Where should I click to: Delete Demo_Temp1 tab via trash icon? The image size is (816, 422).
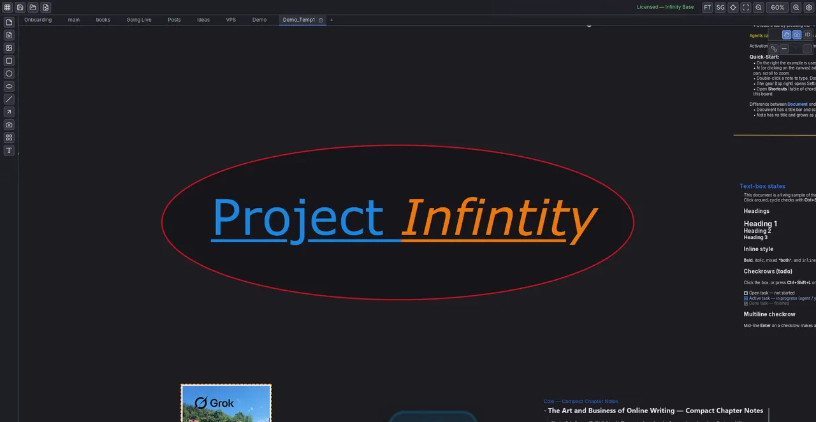pyautogui.click(x=321, y=20)
